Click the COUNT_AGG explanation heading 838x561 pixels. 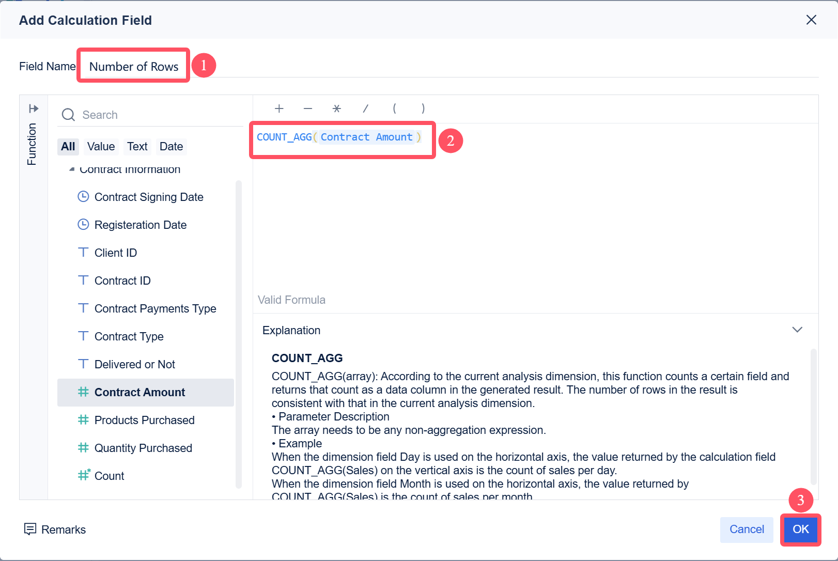(307, 358)
